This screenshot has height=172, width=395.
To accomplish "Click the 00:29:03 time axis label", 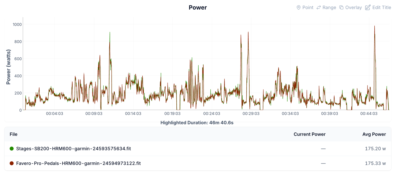I will 251,113.
